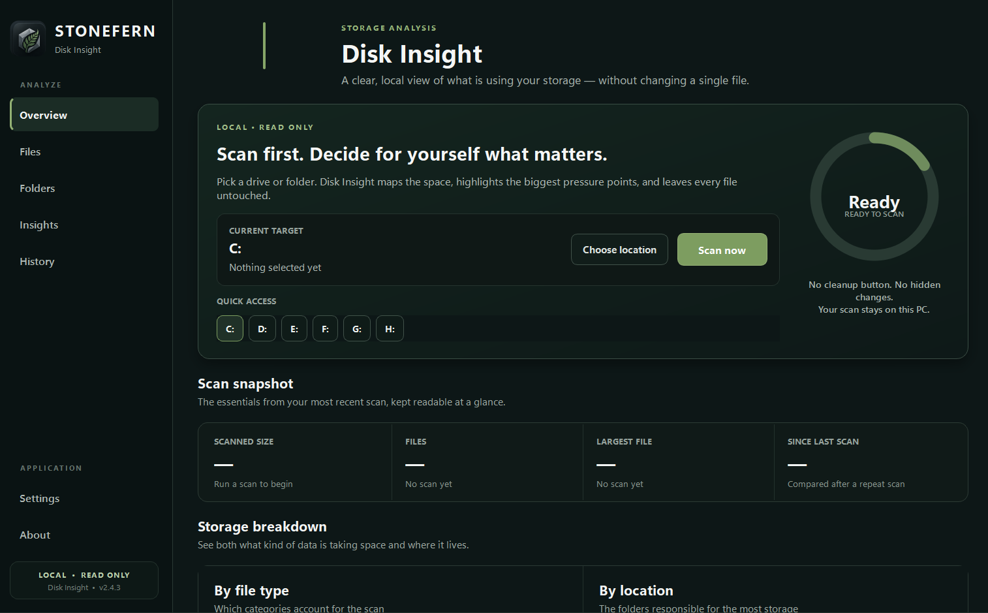Select the G: quick access drive
The width and height of the screenshot is (988, 613).
[x=357, y=328]
